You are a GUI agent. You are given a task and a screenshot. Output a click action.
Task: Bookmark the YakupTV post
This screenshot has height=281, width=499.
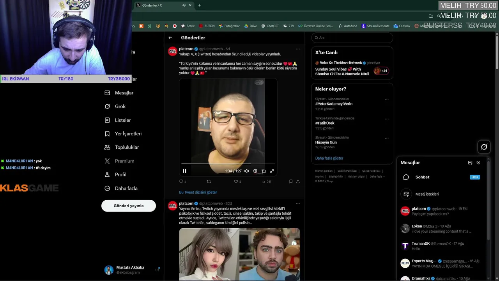291,181
